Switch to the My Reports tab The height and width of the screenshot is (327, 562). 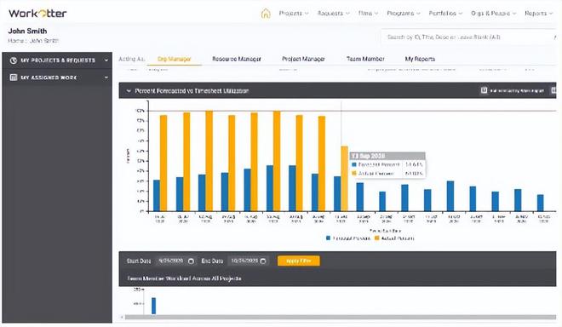pyautogui.click(x=420, y=59)
